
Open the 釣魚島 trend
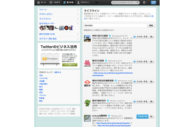42,98
